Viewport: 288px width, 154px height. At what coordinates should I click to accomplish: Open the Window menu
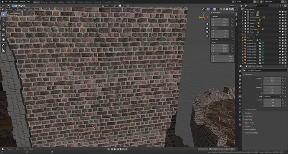click(x=22, y=2)
